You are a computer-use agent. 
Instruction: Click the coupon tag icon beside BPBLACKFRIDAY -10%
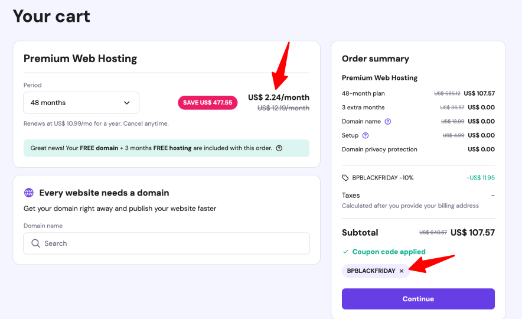(x=345, y=178)
